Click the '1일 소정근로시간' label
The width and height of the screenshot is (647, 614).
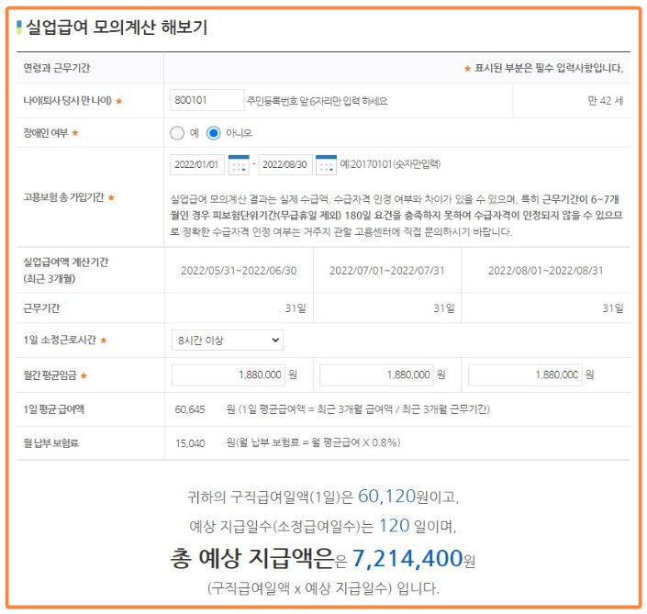(x=60, y=340)
